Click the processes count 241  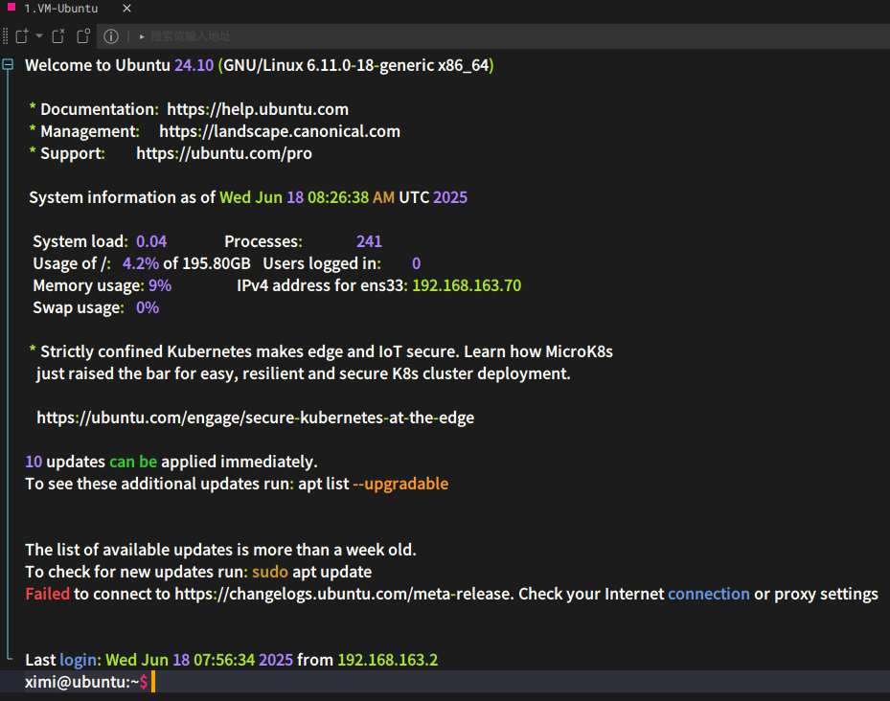coord(369,241)
